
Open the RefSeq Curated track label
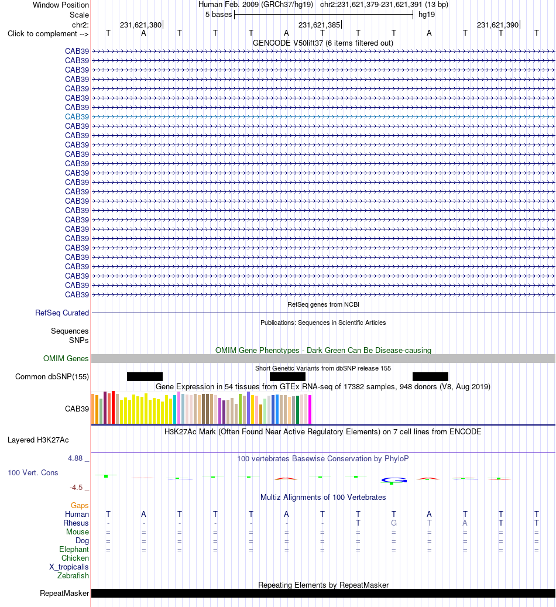[62, 313]
